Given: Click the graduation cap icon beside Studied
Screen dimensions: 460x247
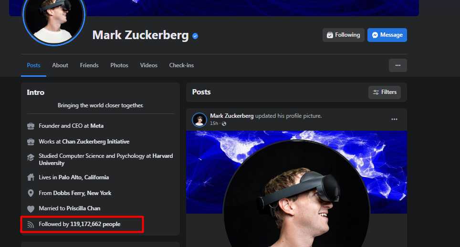Looking at the screenshot, I should point(31,157).
